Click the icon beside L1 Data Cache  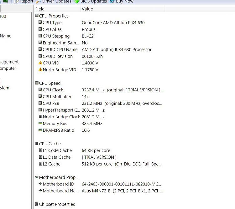pyautogui.click(x=40, y=157)
